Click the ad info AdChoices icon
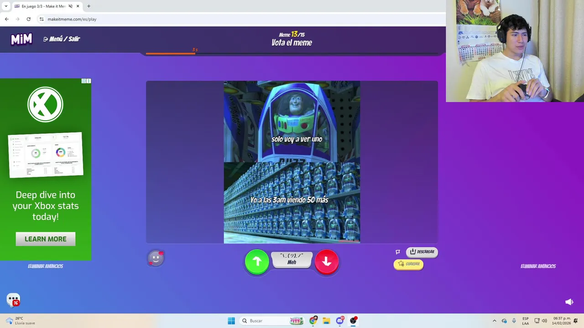The image size is (584, 328). (84, 81)
